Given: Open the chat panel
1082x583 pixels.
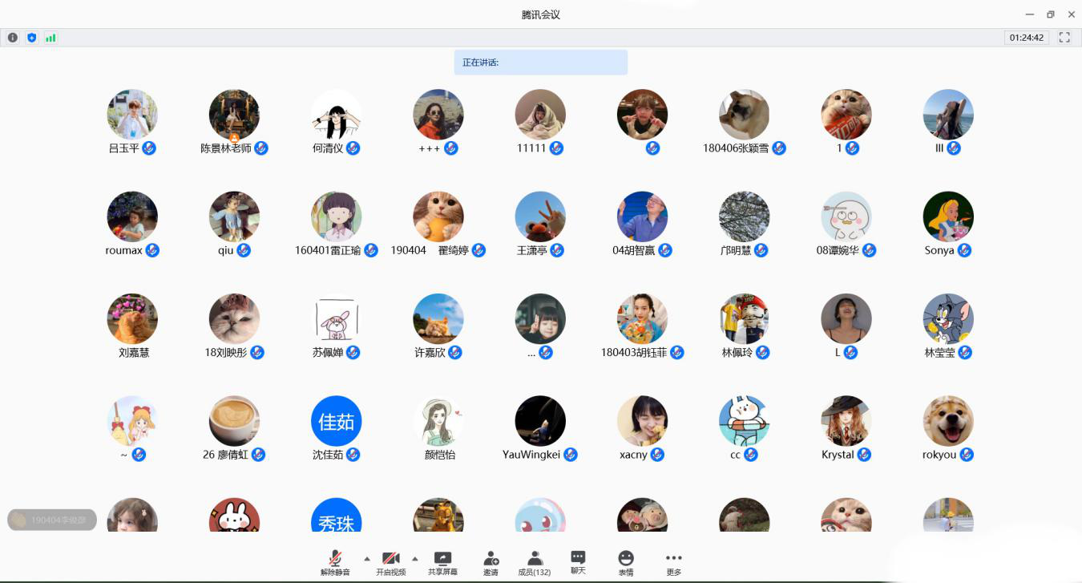Looking at the screenshot, I should tap(578, 563).
